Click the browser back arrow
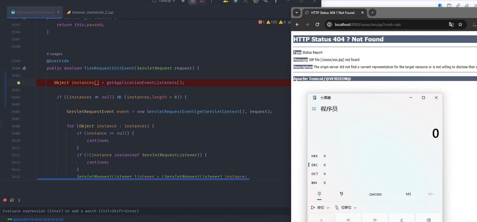The image size is (477, 222). [x=297, y=25]
